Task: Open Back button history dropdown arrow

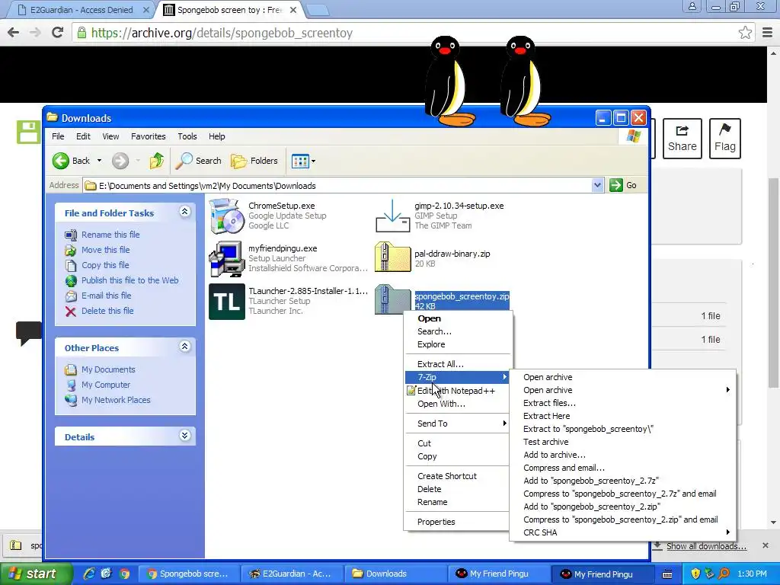Action: click(x=99, y=161)
